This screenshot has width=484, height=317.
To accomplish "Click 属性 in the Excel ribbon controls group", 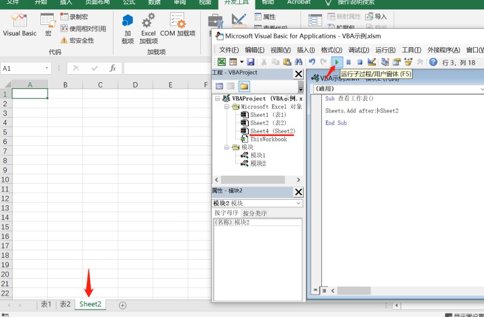I will (265, 17).
